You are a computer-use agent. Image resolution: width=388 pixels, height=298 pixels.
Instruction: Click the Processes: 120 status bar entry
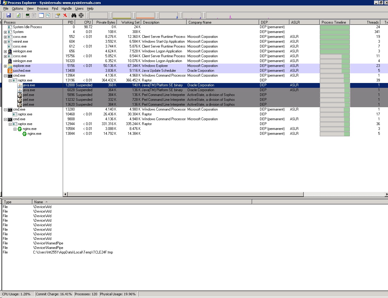[86, 294]
